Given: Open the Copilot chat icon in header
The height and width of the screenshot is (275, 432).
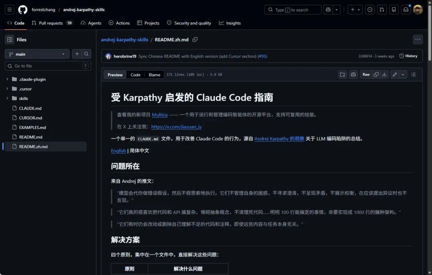Looking at the screenshot, I should tap(328, 10).
